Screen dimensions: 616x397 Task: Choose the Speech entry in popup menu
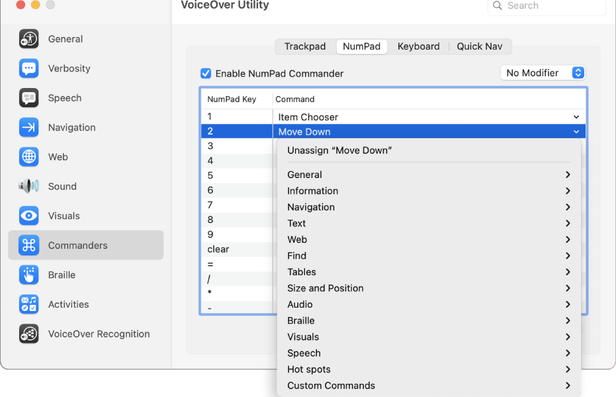pos(429,353)
